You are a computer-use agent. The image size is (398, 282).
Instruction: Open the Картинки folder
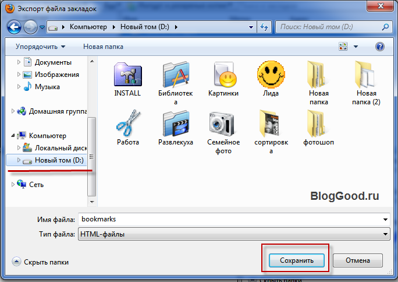pos(223,80)
